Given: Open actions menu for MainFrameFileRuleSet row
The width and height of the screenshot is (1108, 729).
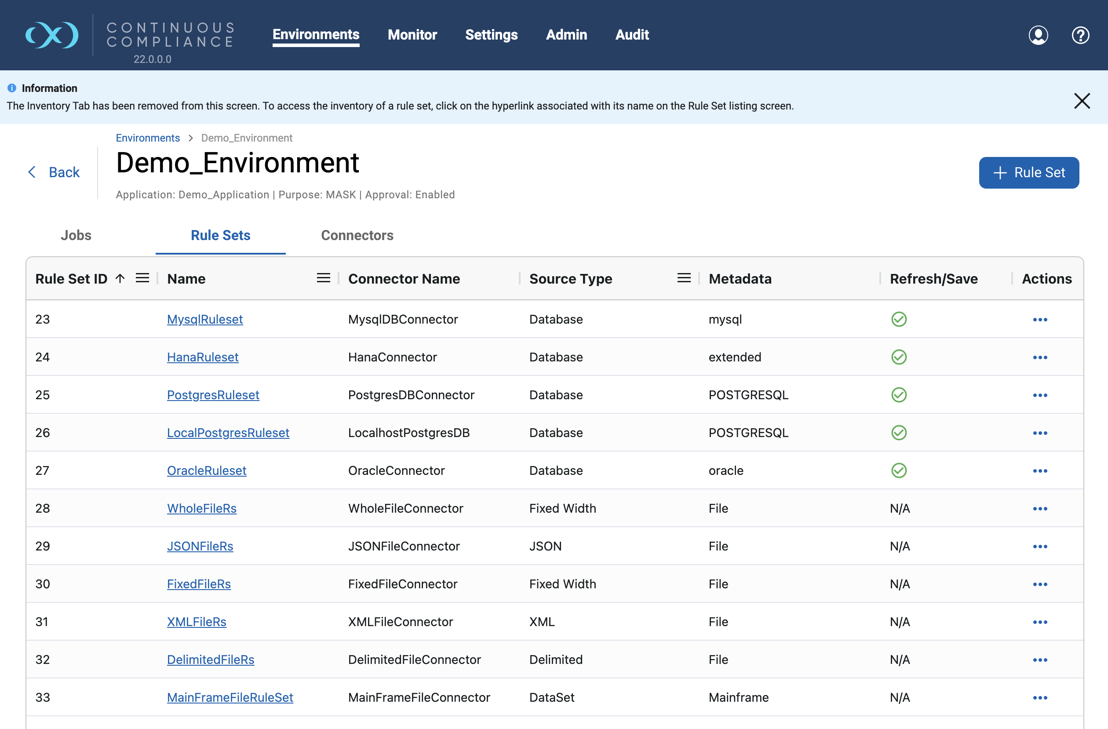Looking at the screenshot, I should pos(1039,697).
